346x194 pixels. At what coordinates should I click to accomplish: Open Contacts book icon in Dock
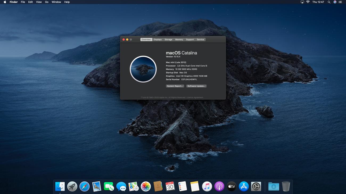click(x=158, y=187)
